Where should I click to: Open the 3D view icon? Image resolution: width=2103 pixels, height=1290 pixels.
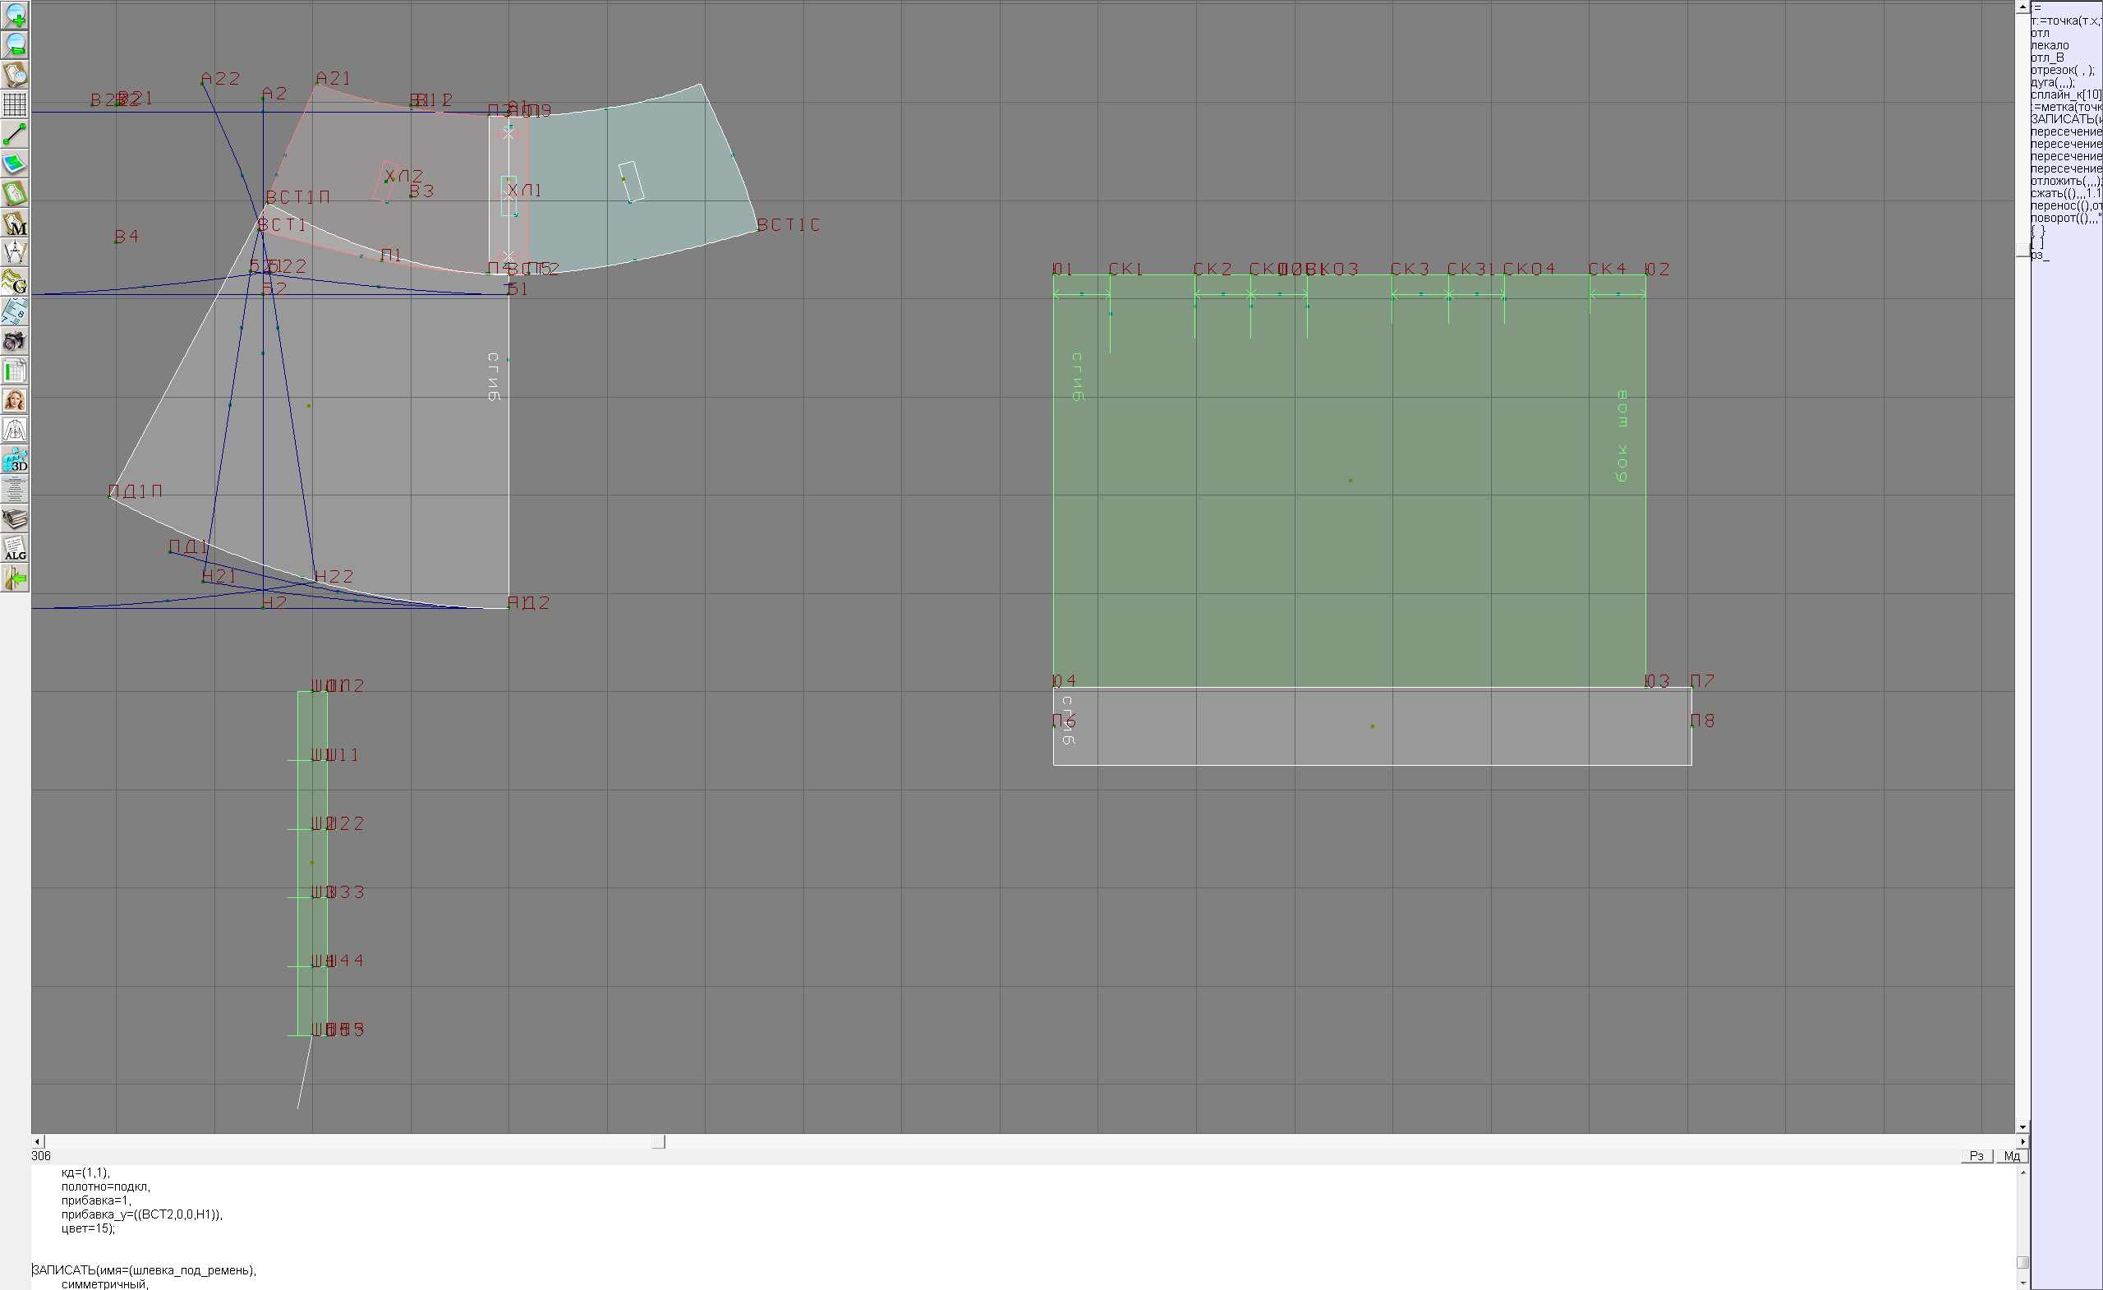click(16, 460)
